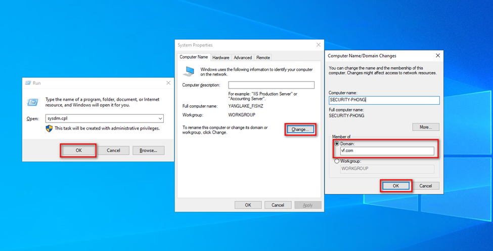493x251 pixels.
Task: Click OK in Computer Name/Domain Changes
Action: point(396,186)
